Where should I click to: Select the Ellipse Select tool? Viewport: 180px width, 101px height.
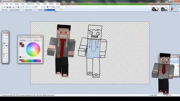[x=4, y=40]
